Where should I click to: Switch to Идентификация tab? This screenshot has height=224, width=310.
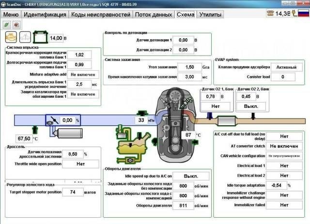(45, 15)
